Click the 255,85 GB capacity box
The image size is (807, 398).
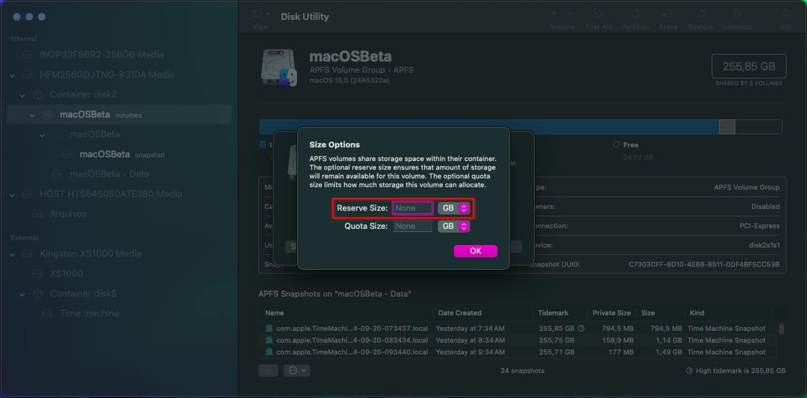(748, 67)
